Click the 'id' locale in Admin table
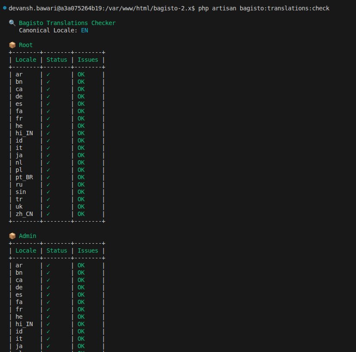This screenshot has width=356, height=352. (19, 331)
